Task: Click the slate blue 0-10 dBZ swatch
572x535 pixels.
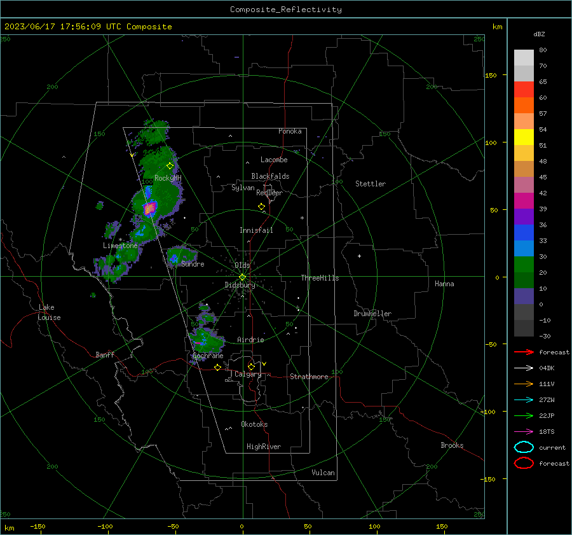Action: click(524, 296)
